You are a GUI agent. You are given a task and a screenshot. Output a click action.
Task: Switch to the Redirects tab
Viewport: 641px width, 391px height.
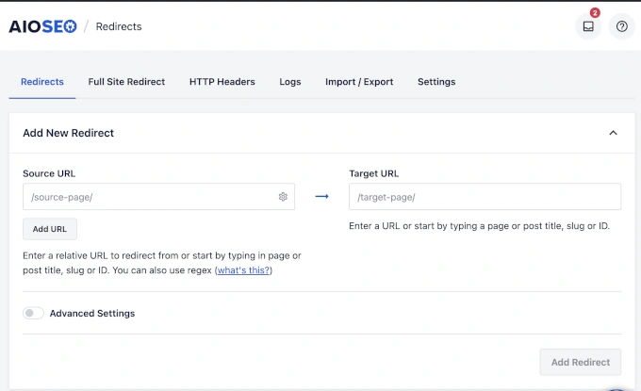(x=42, y=82)
